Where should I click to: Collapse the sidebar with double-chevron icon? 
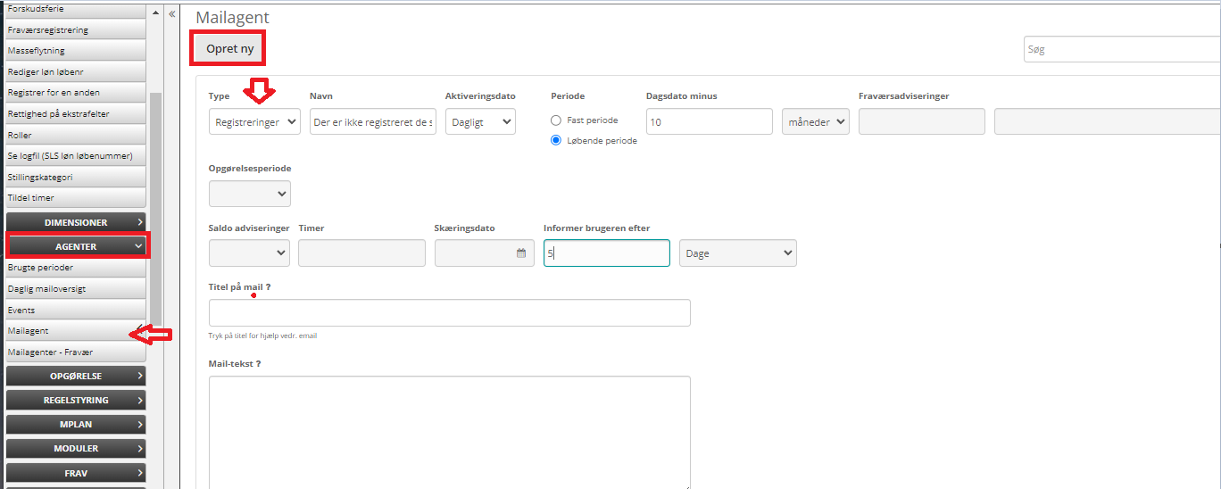tap(171, 14)
